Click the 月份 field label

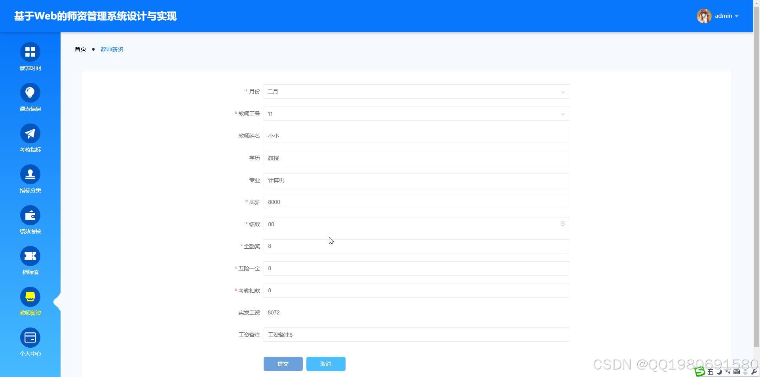click(x=254, y=91)
